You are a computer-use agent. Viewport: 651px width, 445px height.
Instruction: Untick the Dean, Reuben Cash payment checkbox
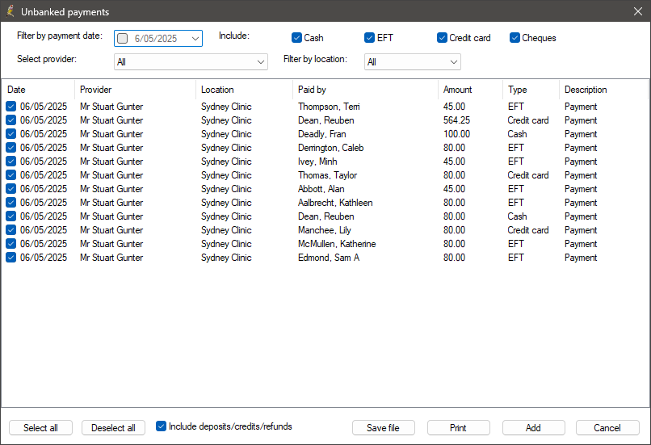click(x=10, y=216)
